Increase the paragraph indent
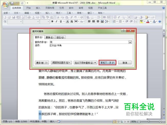Viewport: 167px width, 125px height. 131,21
